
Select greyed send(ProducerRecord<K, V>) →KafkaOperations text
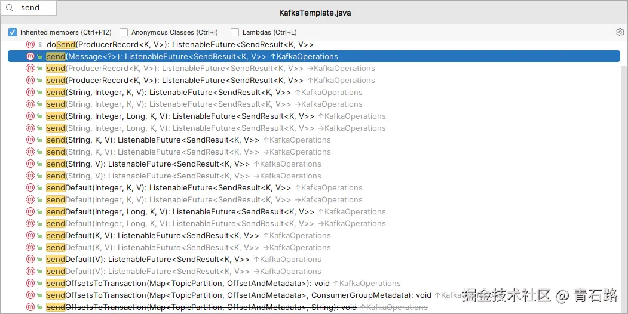click(x=211, y=69)
